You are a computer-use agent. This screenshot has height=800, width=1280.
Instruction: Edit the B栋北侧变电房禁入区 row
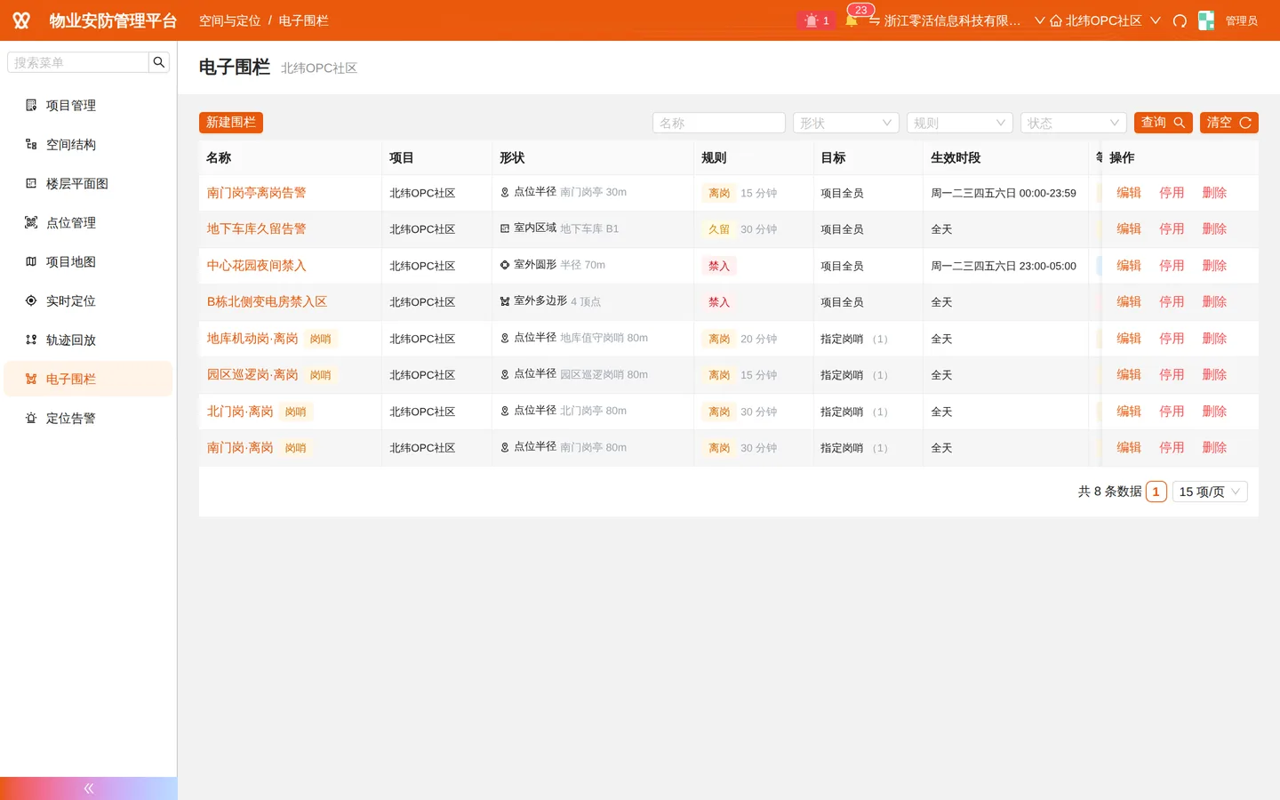1129,302
